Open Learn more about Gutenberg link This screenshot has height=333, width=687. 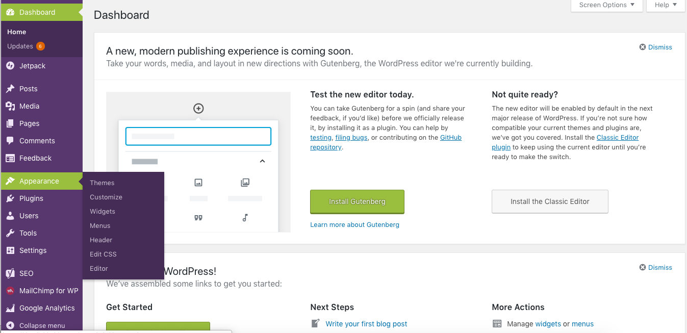pyautogui.click(x=354, y=224)
